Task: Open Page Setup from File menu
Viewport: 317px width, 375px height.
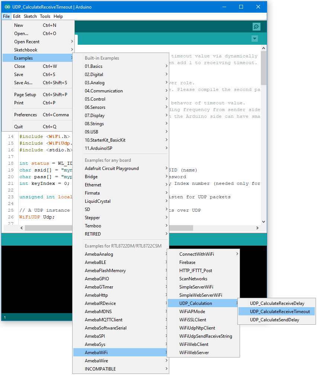Action: point(38,95)
